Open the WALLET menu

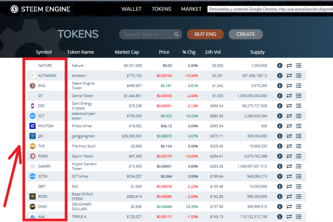(x=131, y=9)
